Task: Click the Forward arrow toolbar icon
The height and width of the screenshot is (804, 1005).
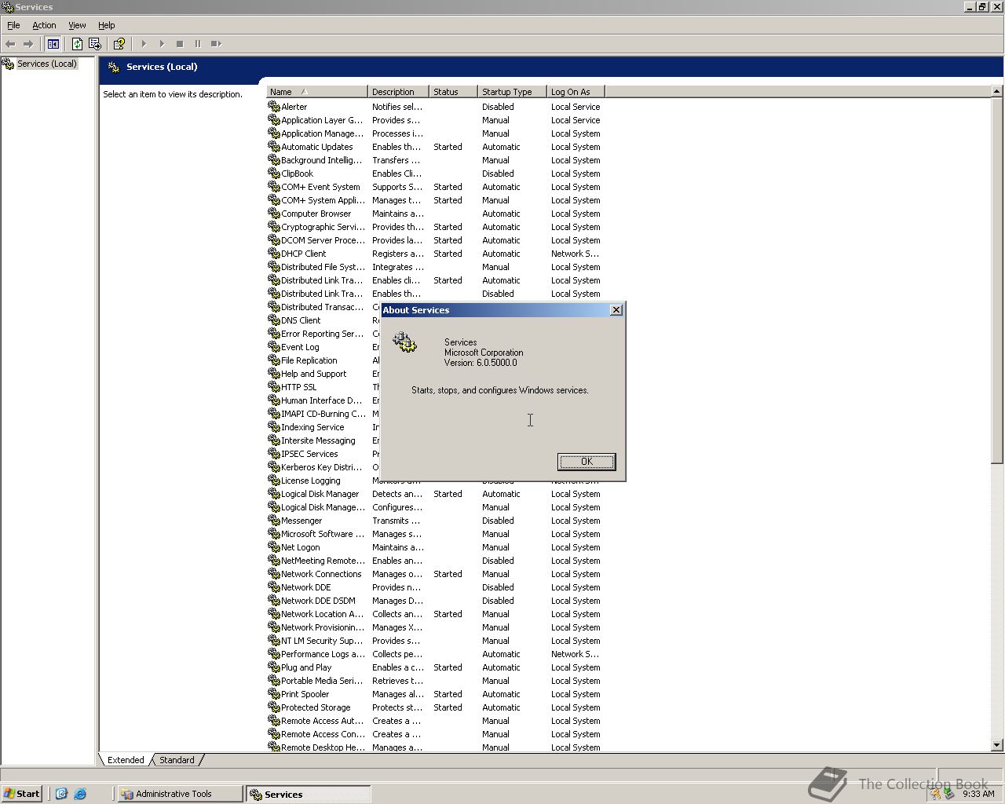Action: (28, 44)
